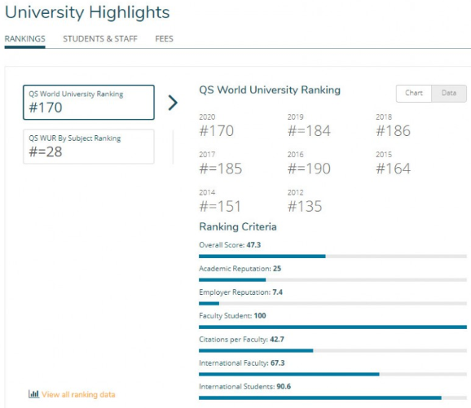Click the Faculty Student progress bar

pyautogui.click(x=332, y=327)
